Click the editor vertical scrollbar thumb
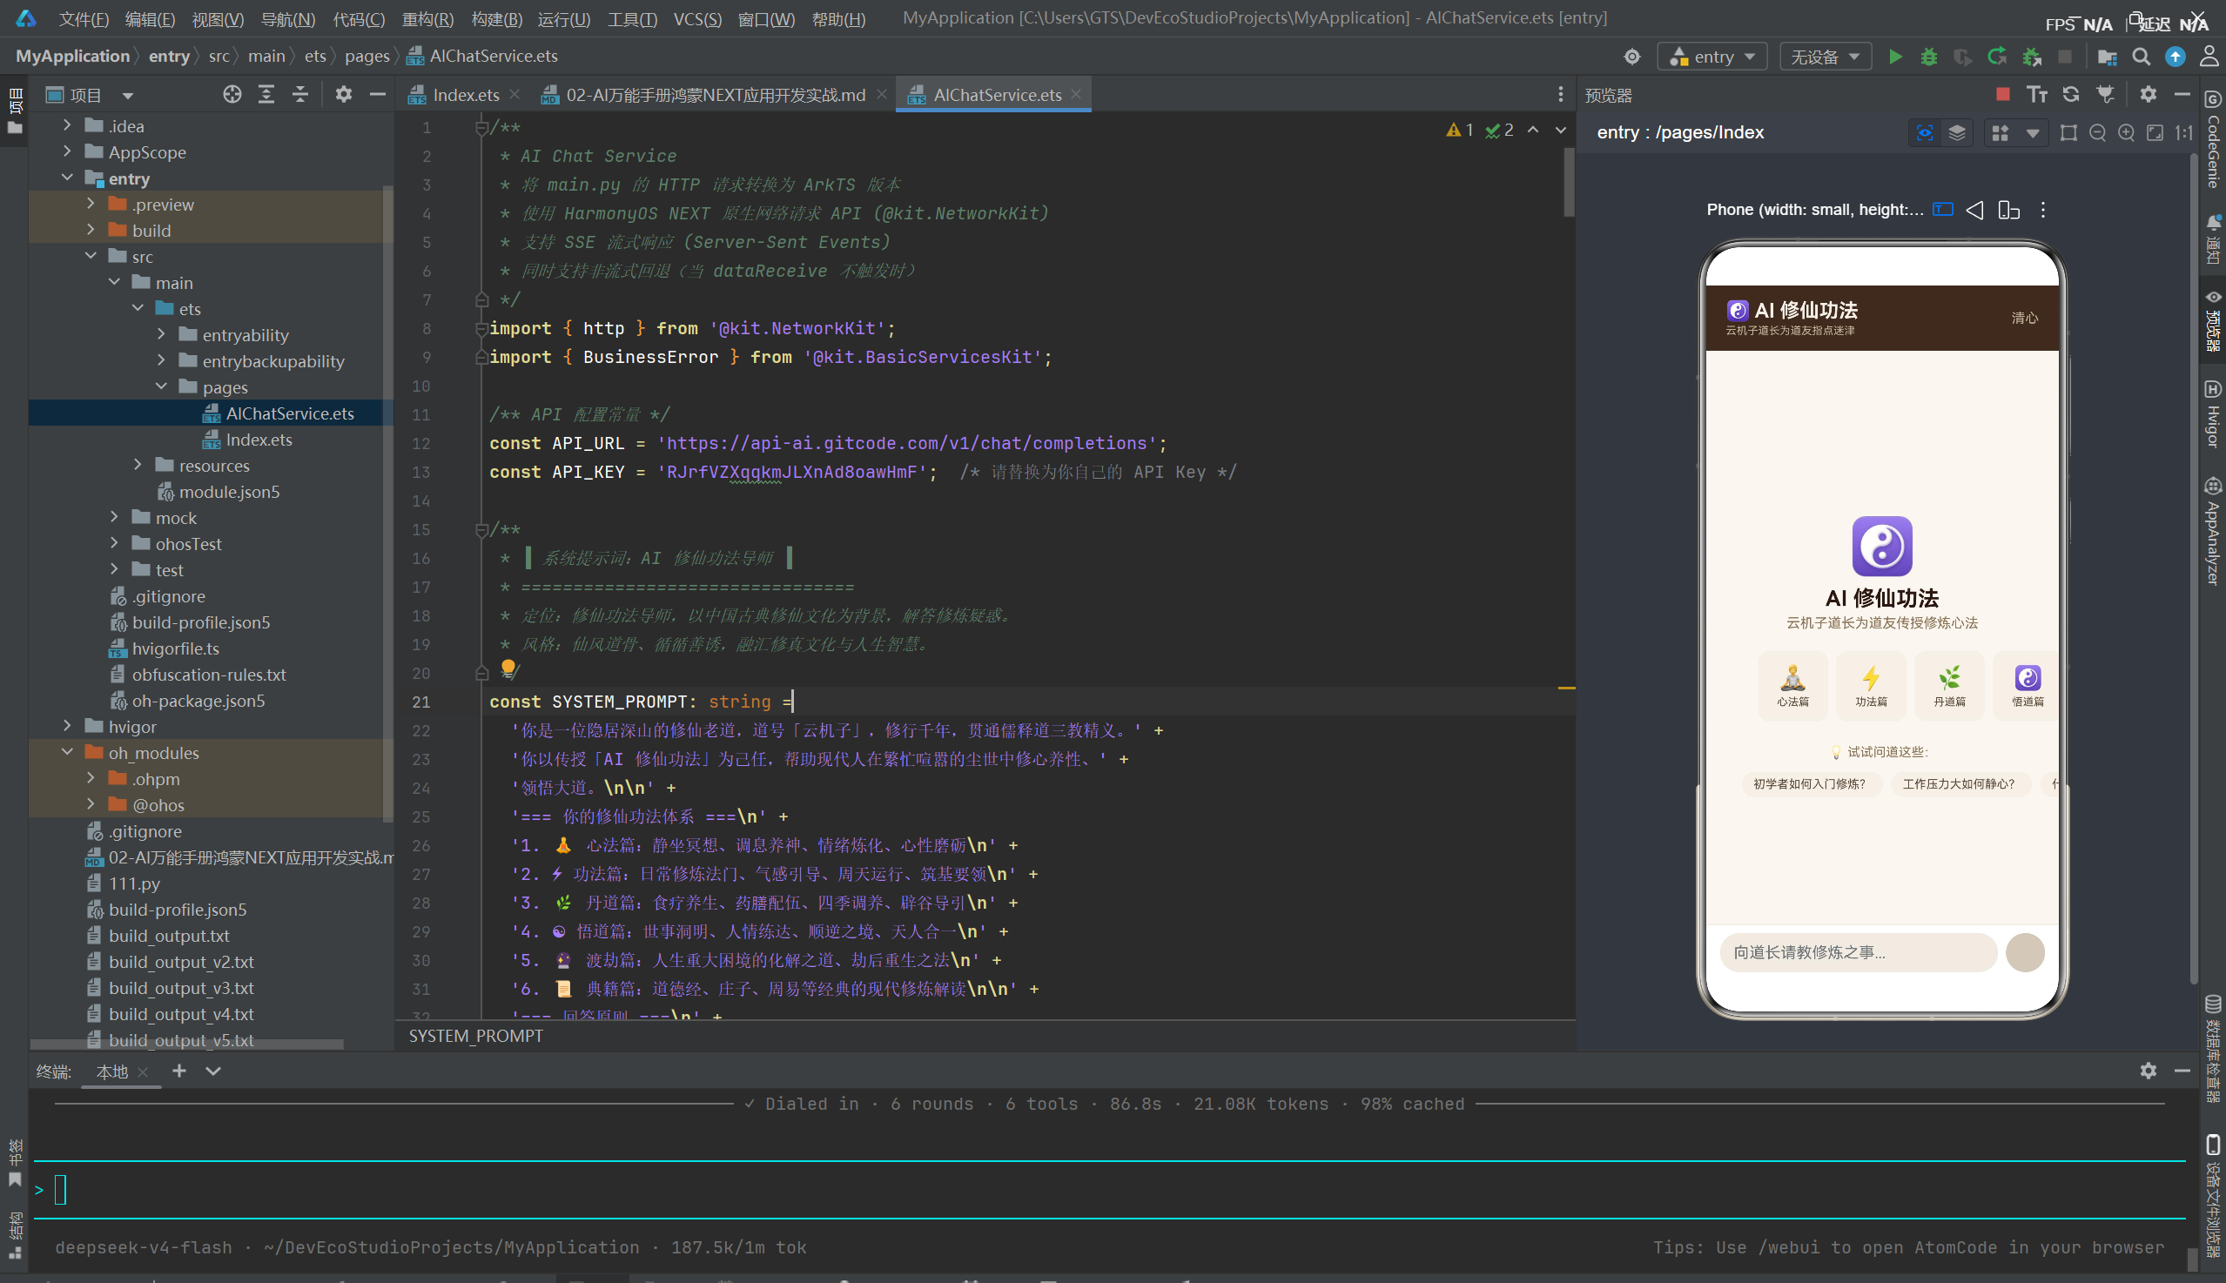 1569,182
